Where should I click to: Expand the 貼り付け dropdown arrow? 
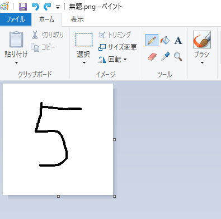(x=16, y=63)
